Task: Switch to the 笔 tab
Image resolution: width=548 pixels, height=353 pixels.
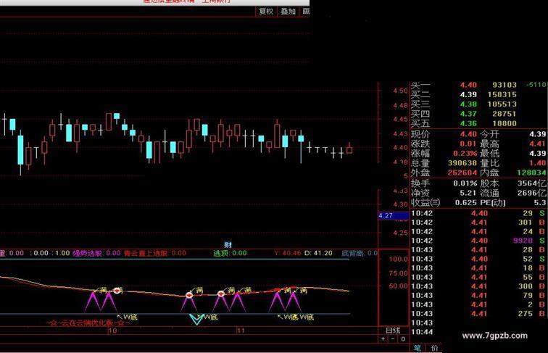Action: (x=418, y=348)
